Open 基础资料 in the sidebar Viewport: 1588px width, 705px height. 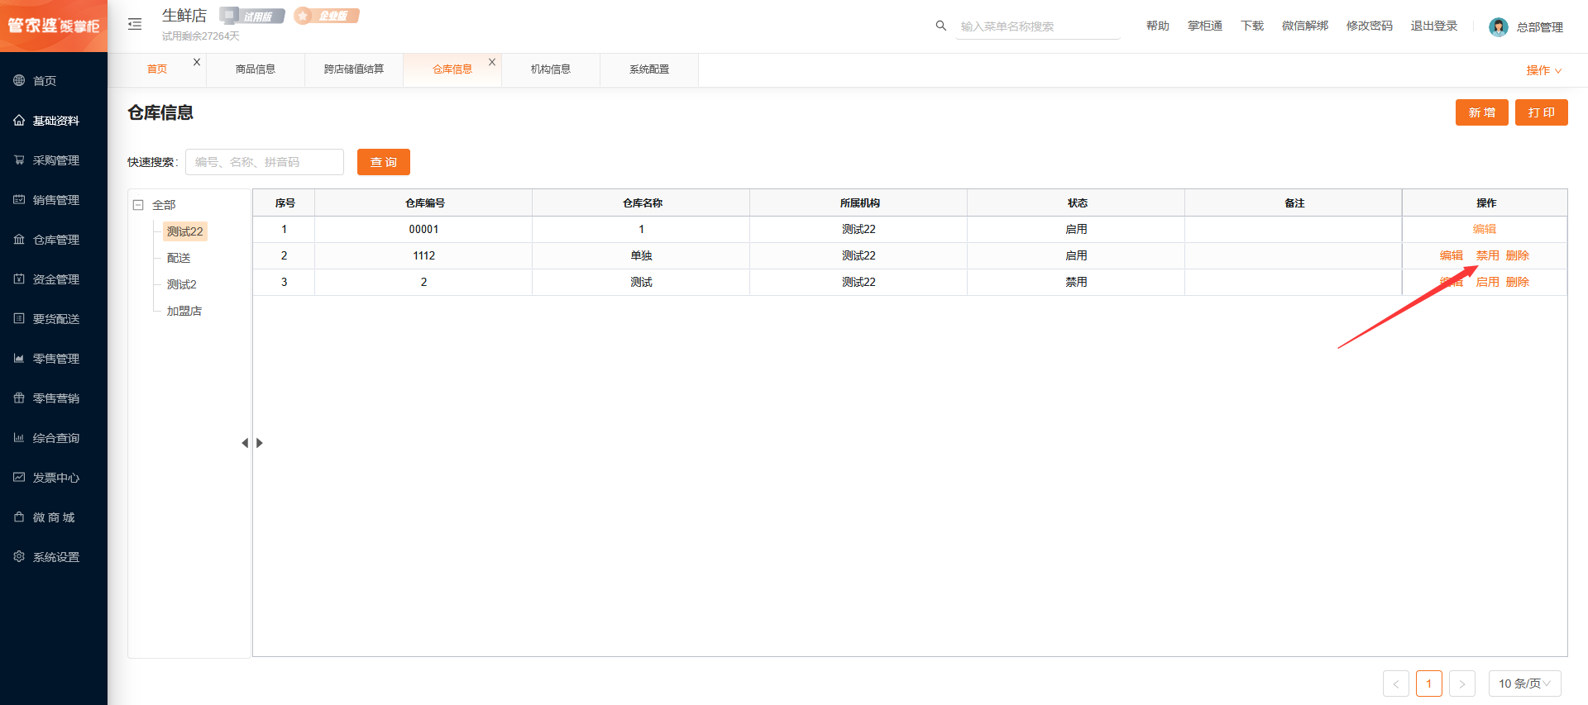tap(54, 121)
